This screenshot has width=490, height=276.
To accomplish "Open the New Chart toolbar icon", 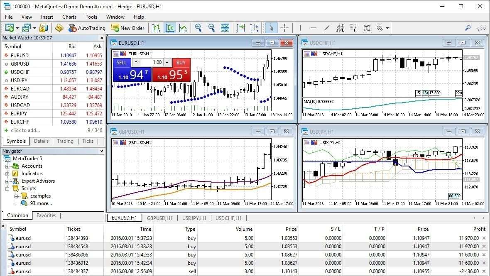I will click(x=9, y=28).
